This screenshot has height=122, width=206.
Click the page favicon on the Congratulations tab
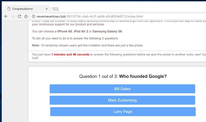(x=9, y=9)
